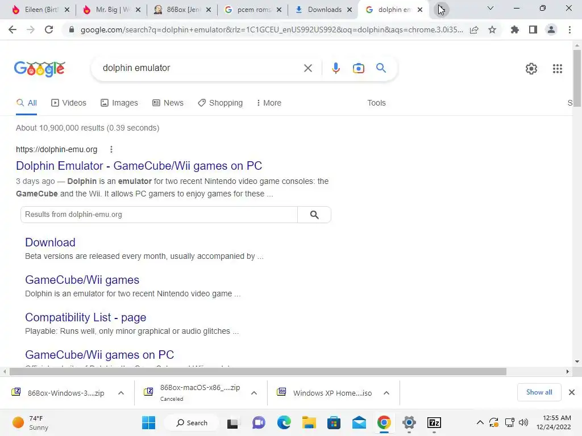Viewport: 582px width, 436px height.
Task: Select the Images results filter
Action: [119, 103]
